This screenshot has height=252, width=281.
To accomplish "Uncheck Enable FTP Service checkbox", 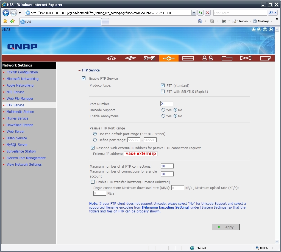I will coord(84,78).
